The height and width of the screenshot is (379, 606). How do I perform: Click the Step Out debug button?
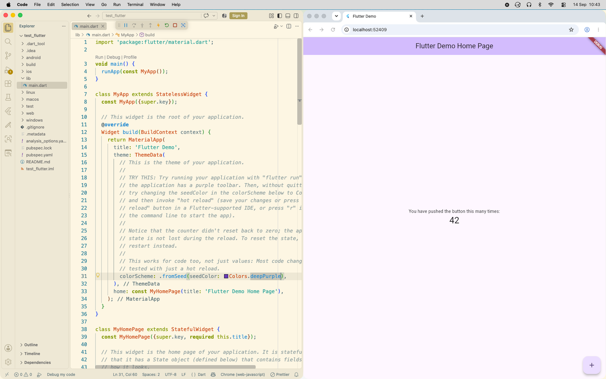(150, 25)
